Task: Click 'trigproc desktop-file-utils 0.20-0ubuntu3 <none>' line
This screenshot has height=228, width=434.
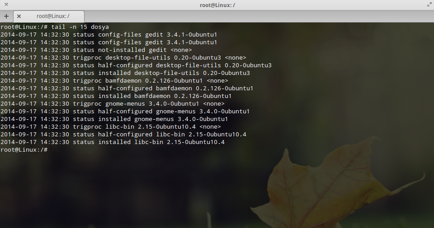Action: click(123, 58)
